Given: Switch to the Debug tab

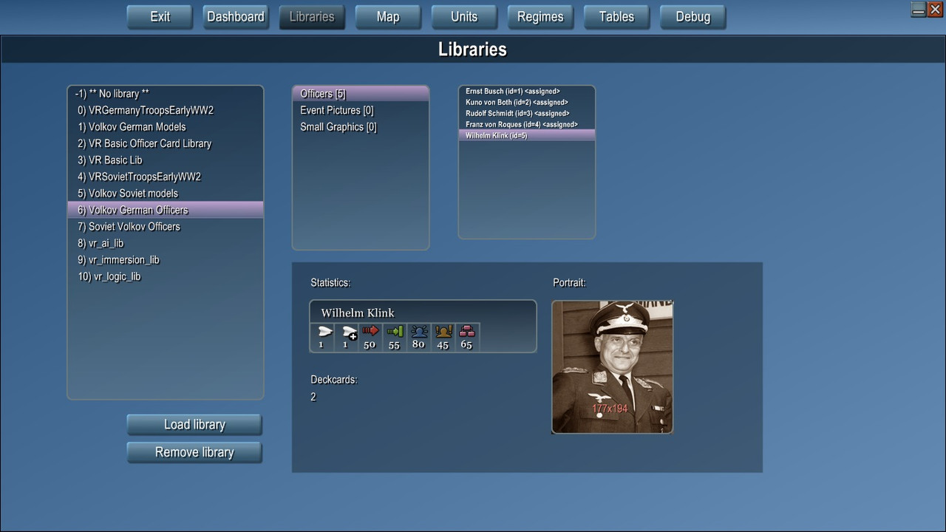Looking at the screenshot, I should coord(693,17).
